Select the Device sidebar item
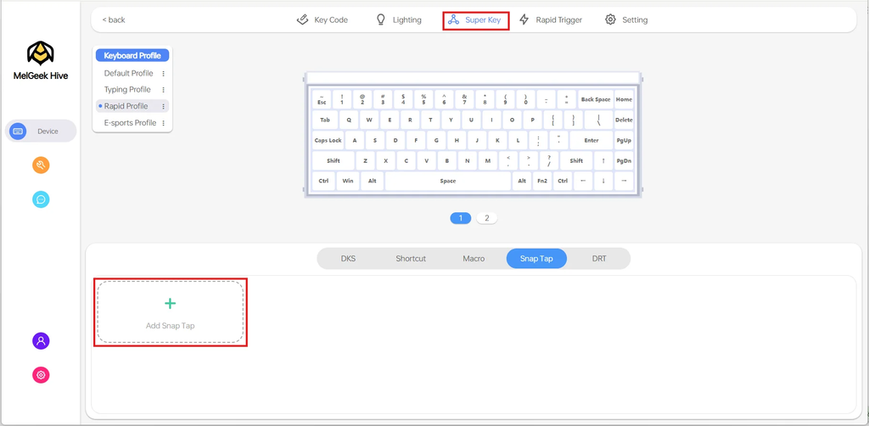 click(41, 132)
